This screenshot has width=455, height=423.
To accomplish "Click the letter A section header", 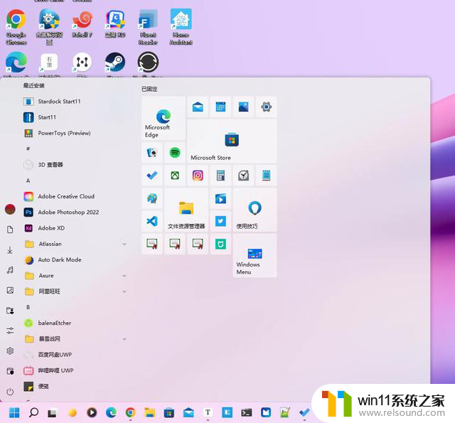I will (x=28, y=181).
